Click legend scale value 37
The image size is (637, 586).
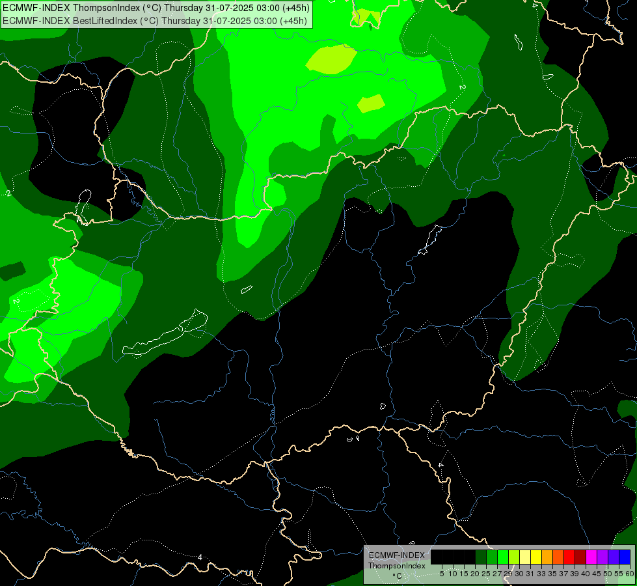click(x=563, y=574)
